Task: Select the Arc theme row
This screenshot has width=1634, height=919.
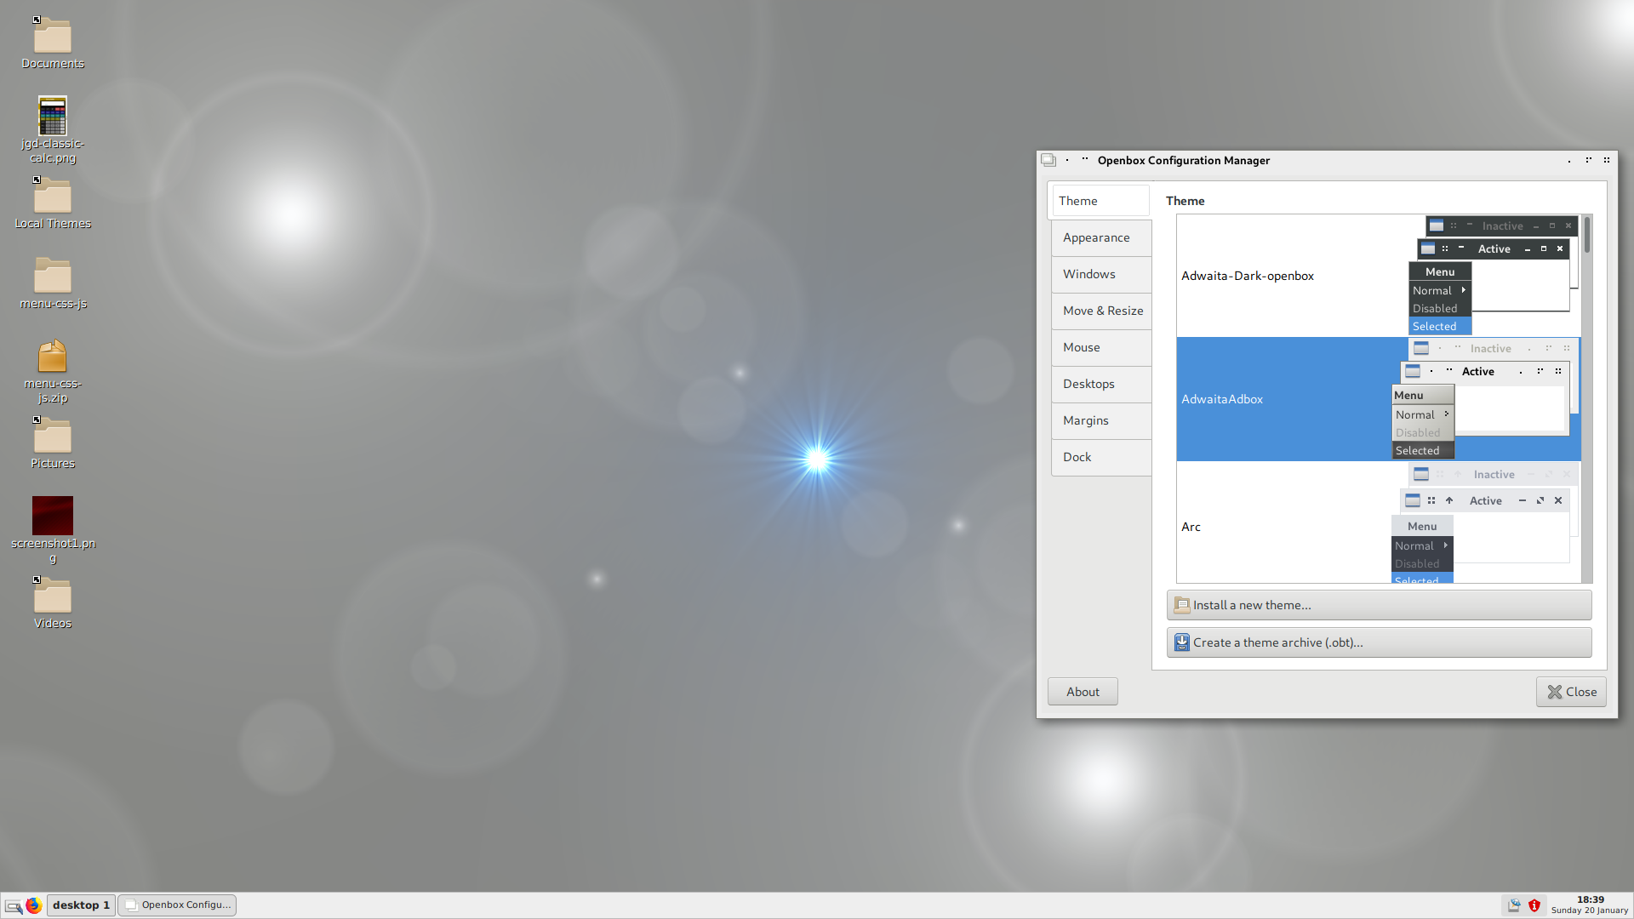Action: 1378,522
